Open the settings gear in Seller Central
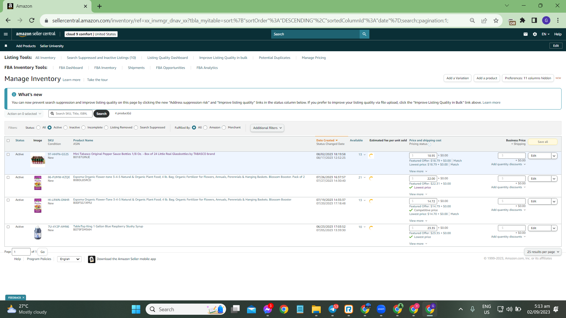 [x=535, y=34]
